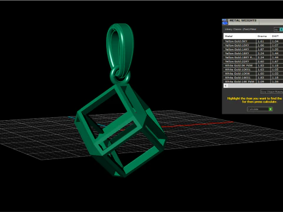Select the White Gold 9K PdW row
Screen dimensions: 283x212
(253, 65)
